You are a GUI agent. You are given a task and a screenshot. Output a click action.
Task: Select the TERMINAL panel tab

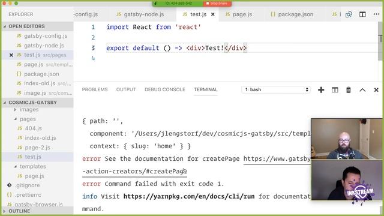click(206, 89)
